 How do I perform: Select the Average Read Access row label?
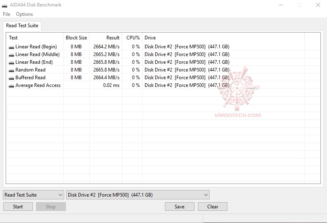coord(38,85)
